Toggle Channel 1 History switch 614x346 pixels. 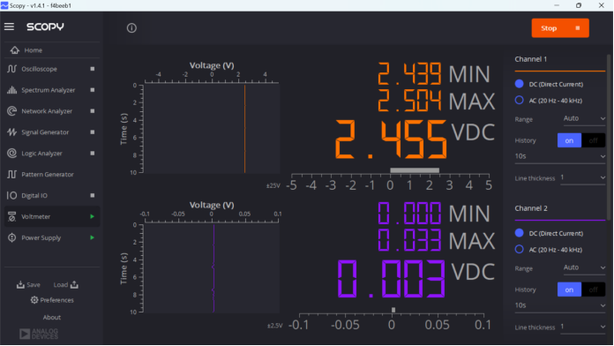click(x=581, y=140)
